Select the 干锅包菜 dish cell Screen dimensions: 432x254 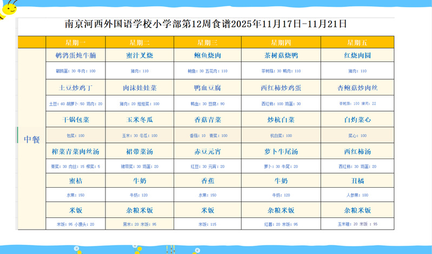click(76, 120)
